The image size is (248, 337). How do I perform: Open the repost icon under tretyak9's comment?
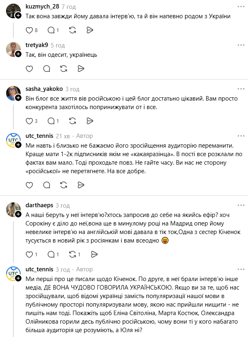[x=63, y=69]
